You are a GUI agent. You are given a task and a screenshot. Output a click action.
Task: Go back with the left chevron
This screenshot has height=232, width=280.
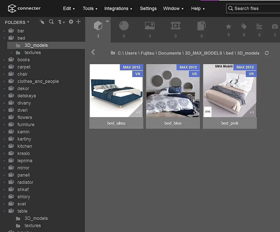[x=93, y=52]
